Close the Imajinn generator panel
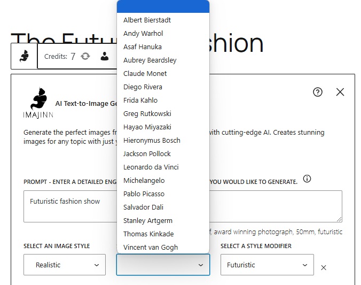361x285 pixels. coord(340,92)
